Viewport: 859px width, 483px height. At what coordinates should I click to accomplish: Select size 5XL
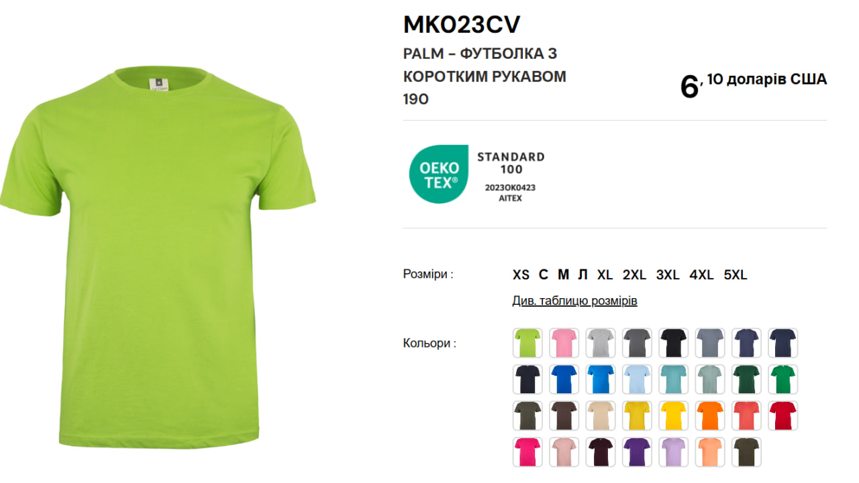(736, 275)
